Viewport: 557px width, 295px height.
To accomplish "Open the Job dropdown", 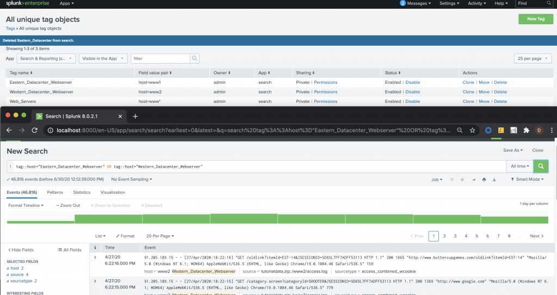I will tap(437, 180).
